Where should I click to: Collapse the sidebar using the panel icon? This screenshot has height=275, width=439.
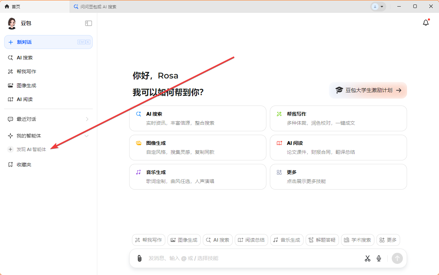pos(88,23)
